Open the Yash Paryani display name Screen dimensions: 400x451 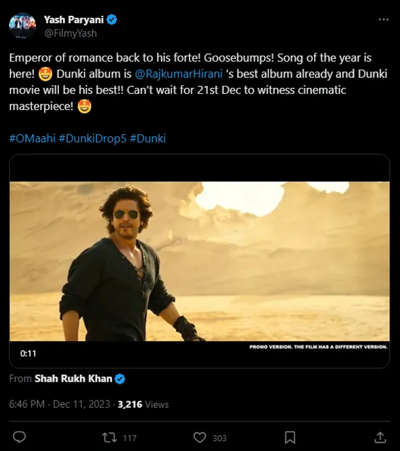tap(73, 20)
